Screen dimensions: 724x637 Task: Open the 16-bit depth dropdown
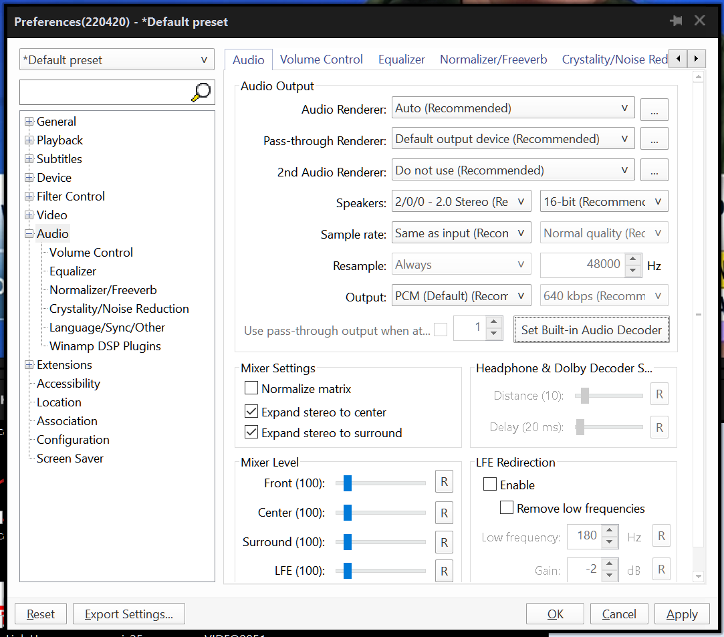click(x=604, y=202)
